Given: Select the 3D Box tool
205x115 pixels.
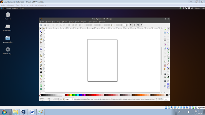Looking at the screenshot, I should point(41,49).
